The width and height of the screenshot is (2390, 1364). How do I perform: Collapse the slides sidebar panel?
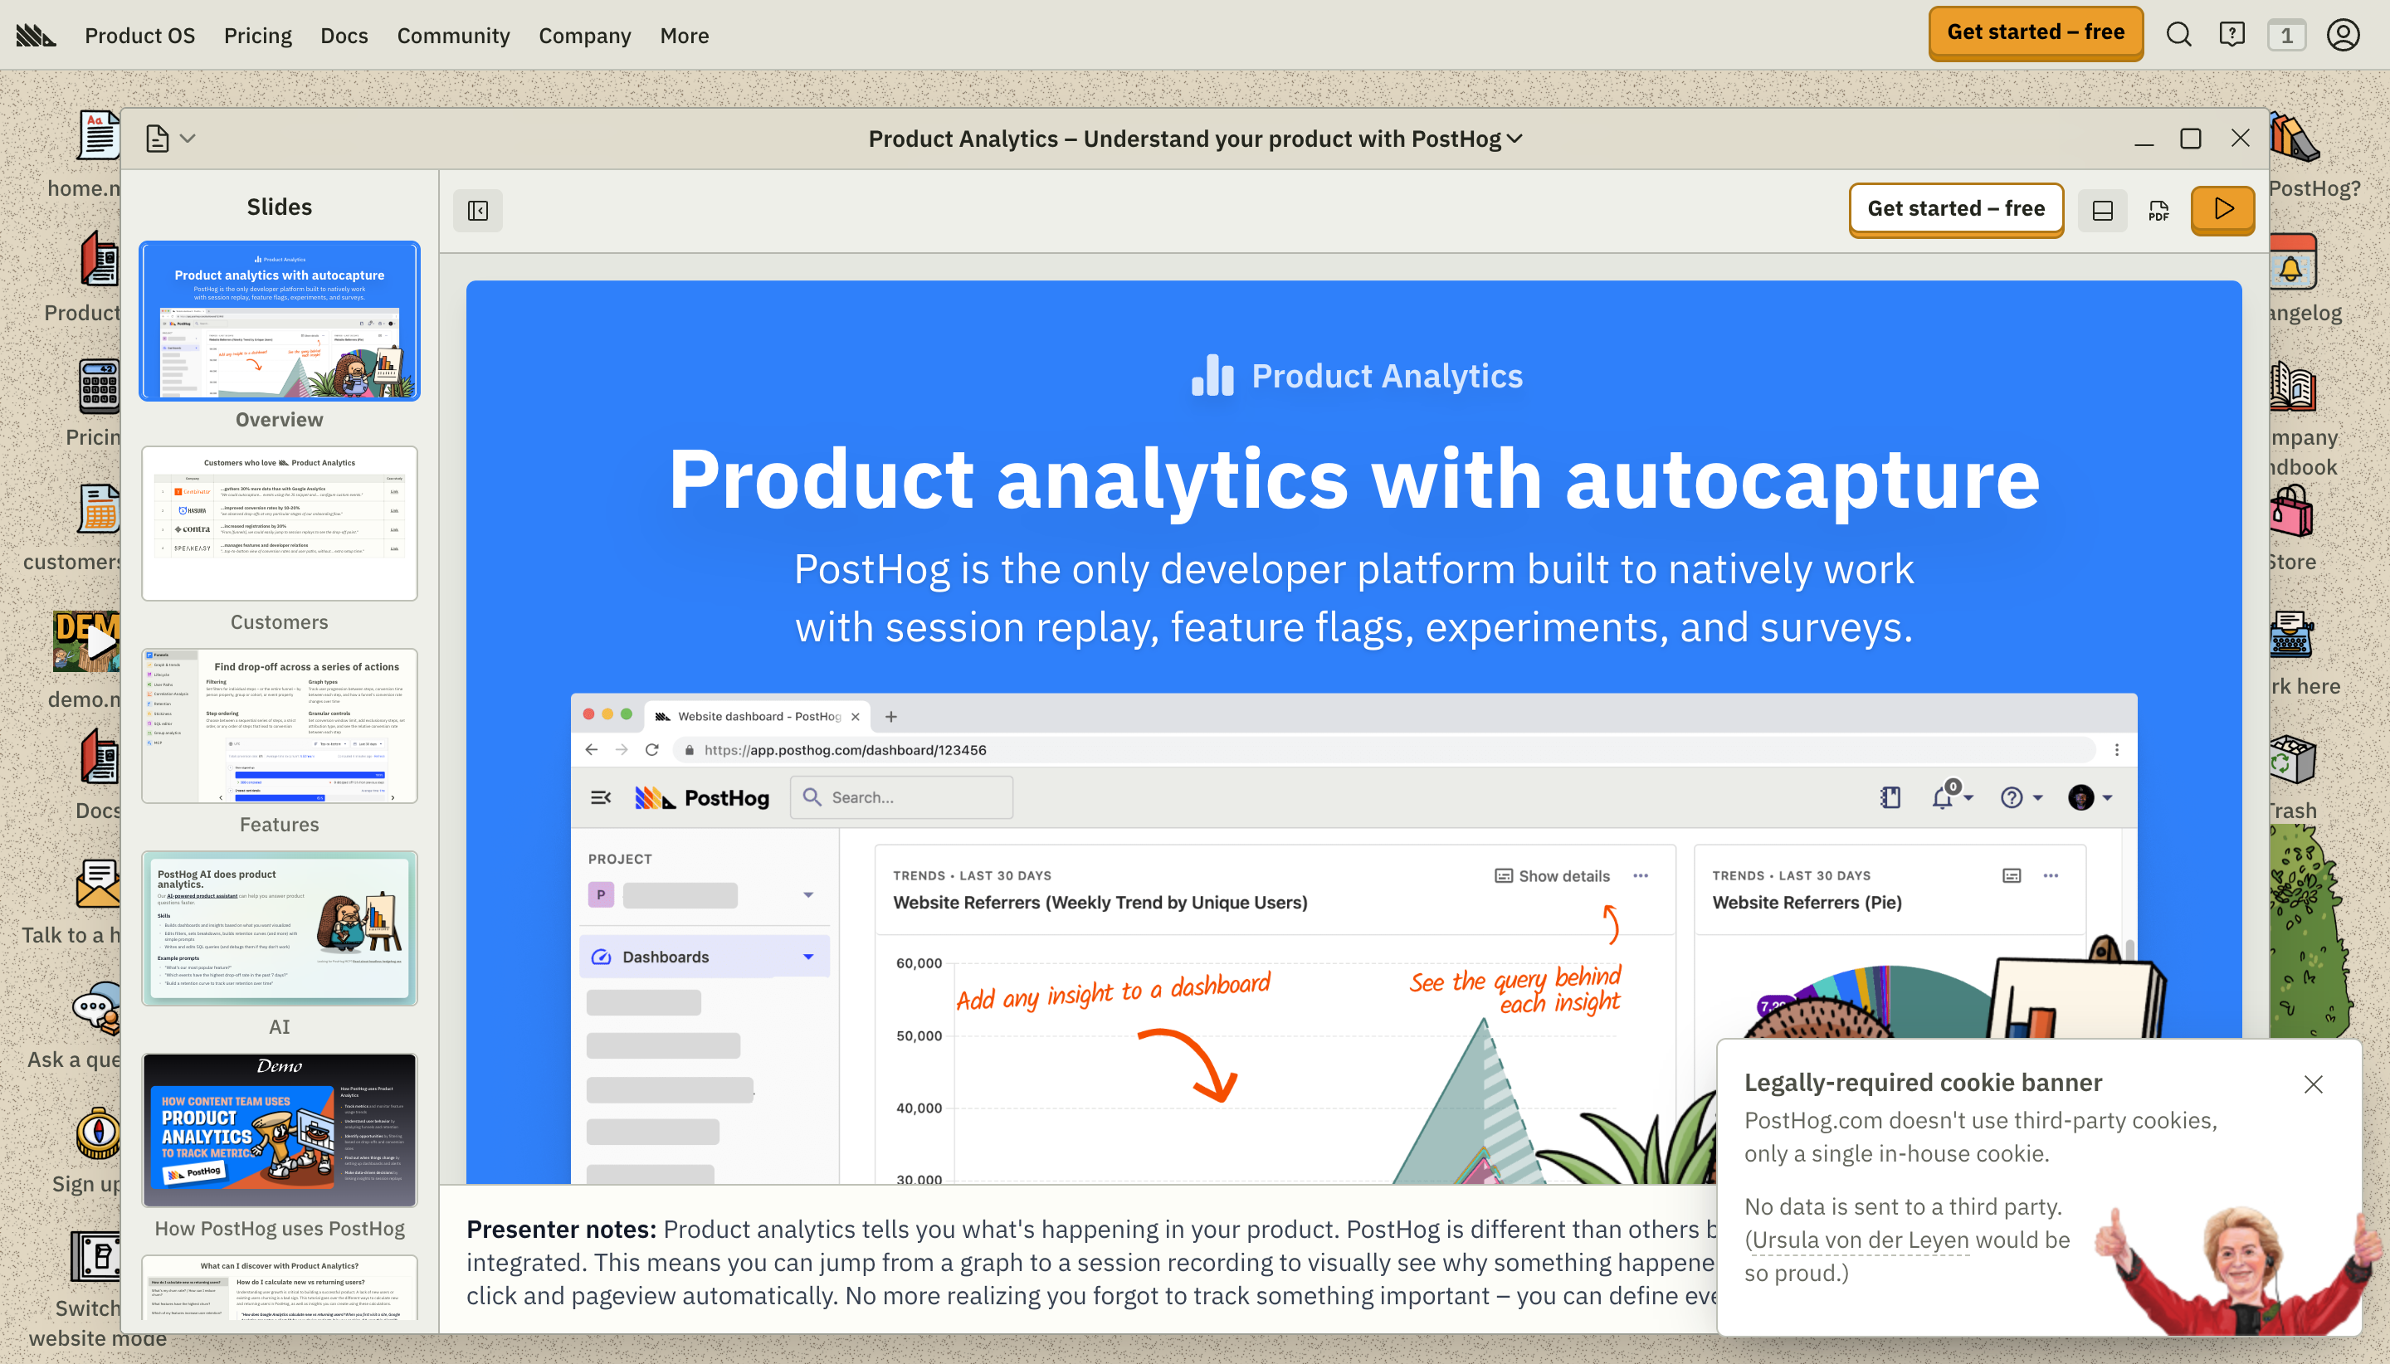(x=478, y=210)
